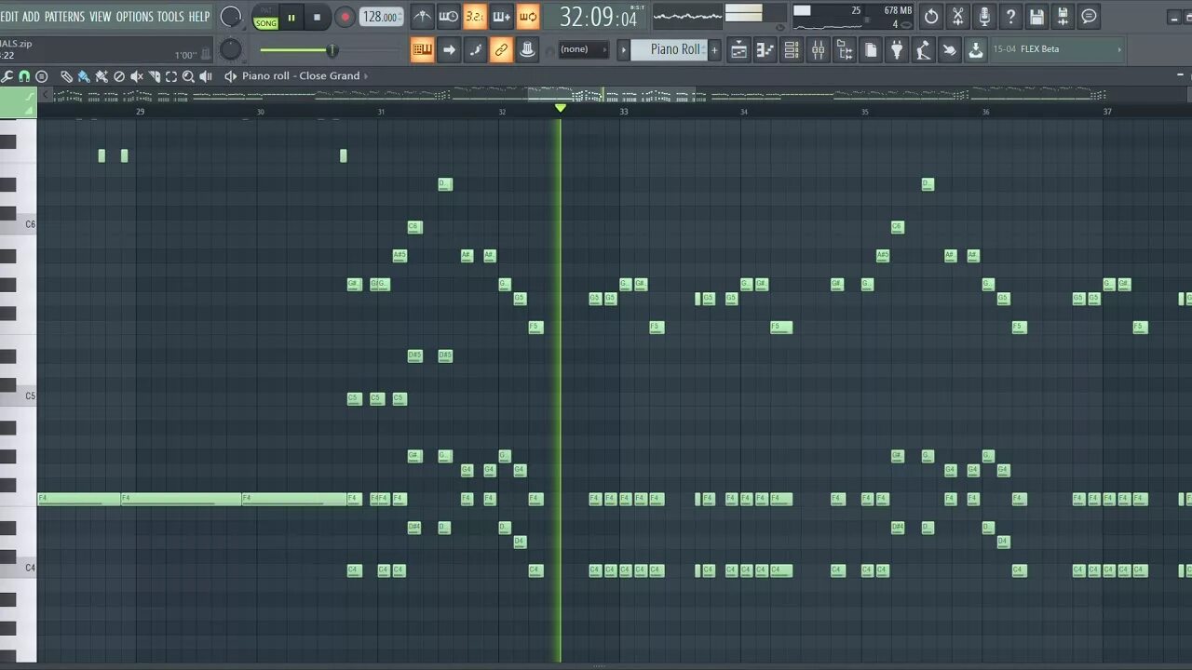The height and width of the screenshot is (670, 1192).
Task: Open the magnet snap options
Action: [x=24, y=76]
